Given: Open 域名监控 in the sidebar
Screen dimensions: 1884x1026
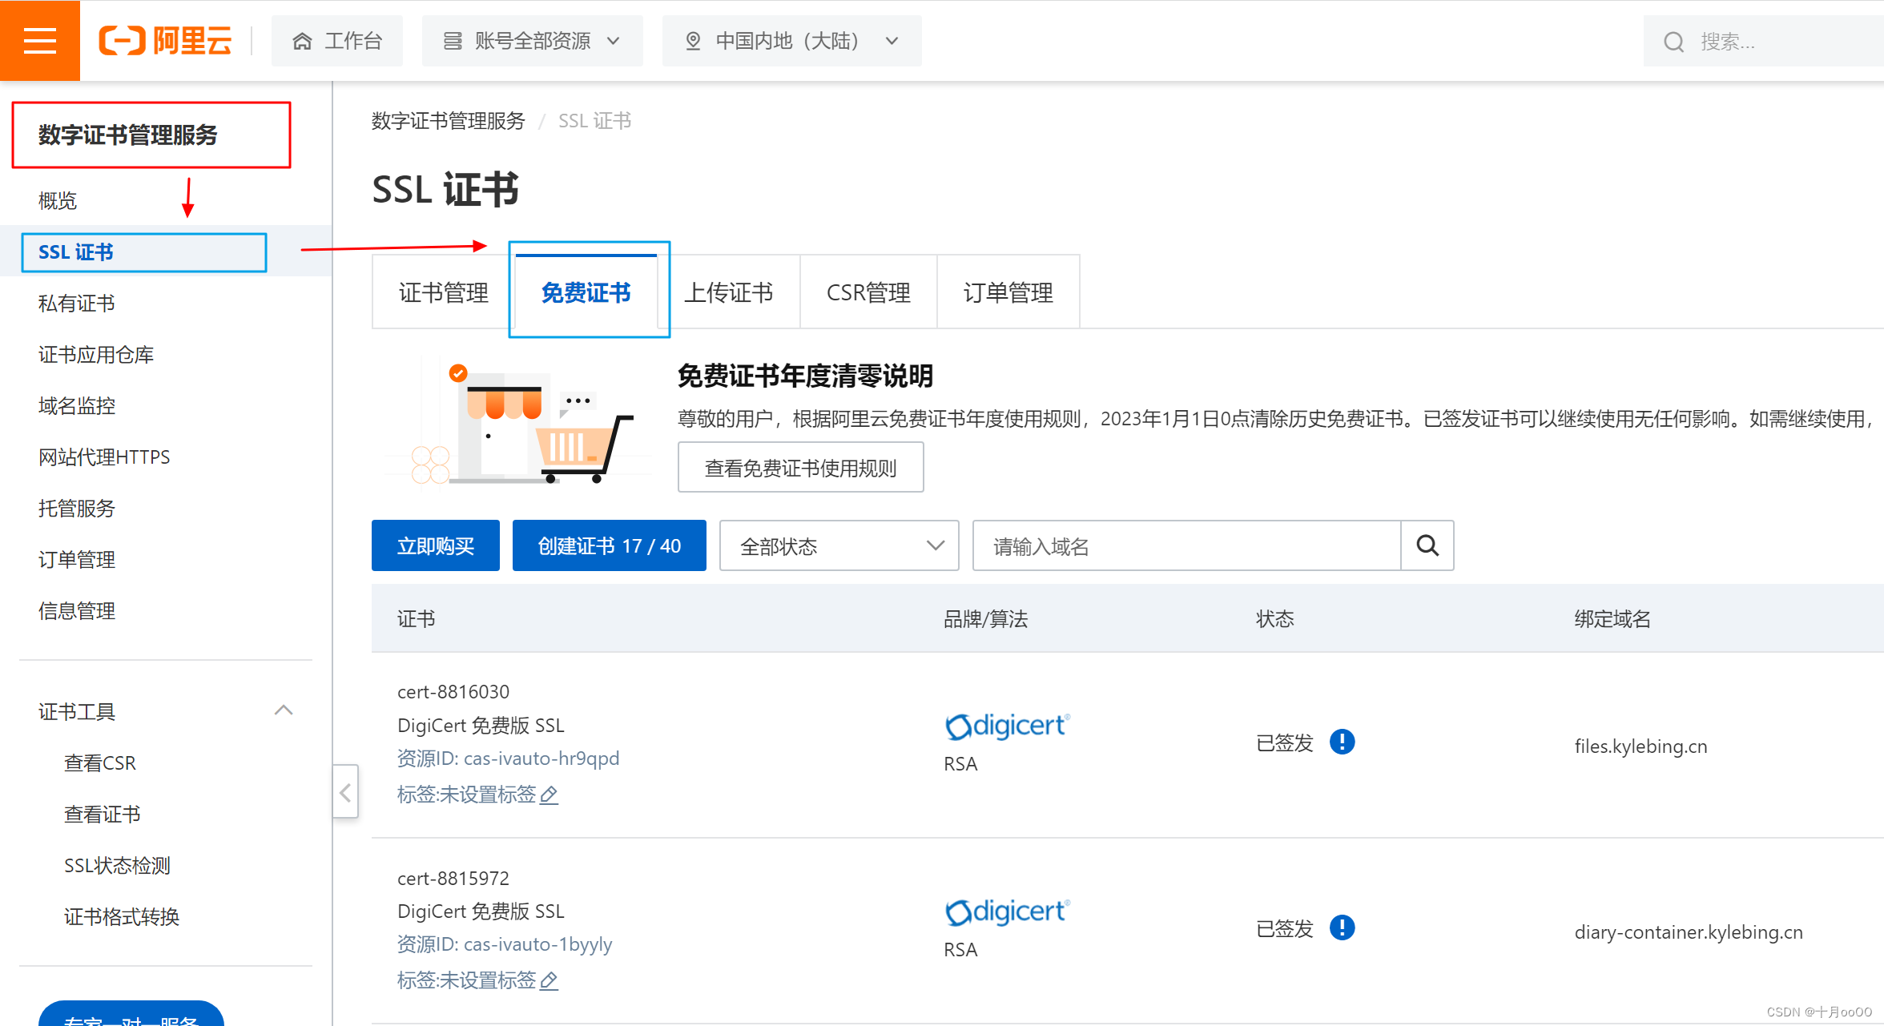Looking at the screenshot, I should (x=77, y=406).
